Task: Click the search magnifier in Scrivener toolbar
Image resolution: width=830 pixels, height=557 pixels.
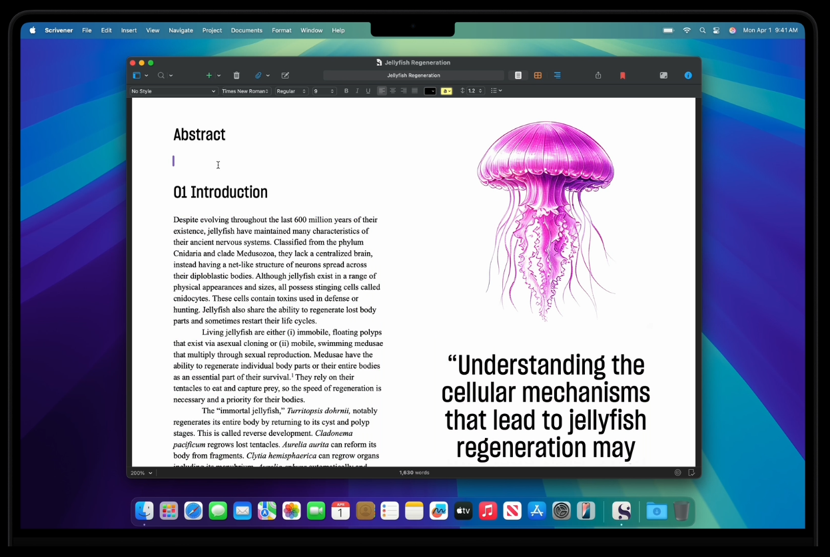Action: (161, 75)
